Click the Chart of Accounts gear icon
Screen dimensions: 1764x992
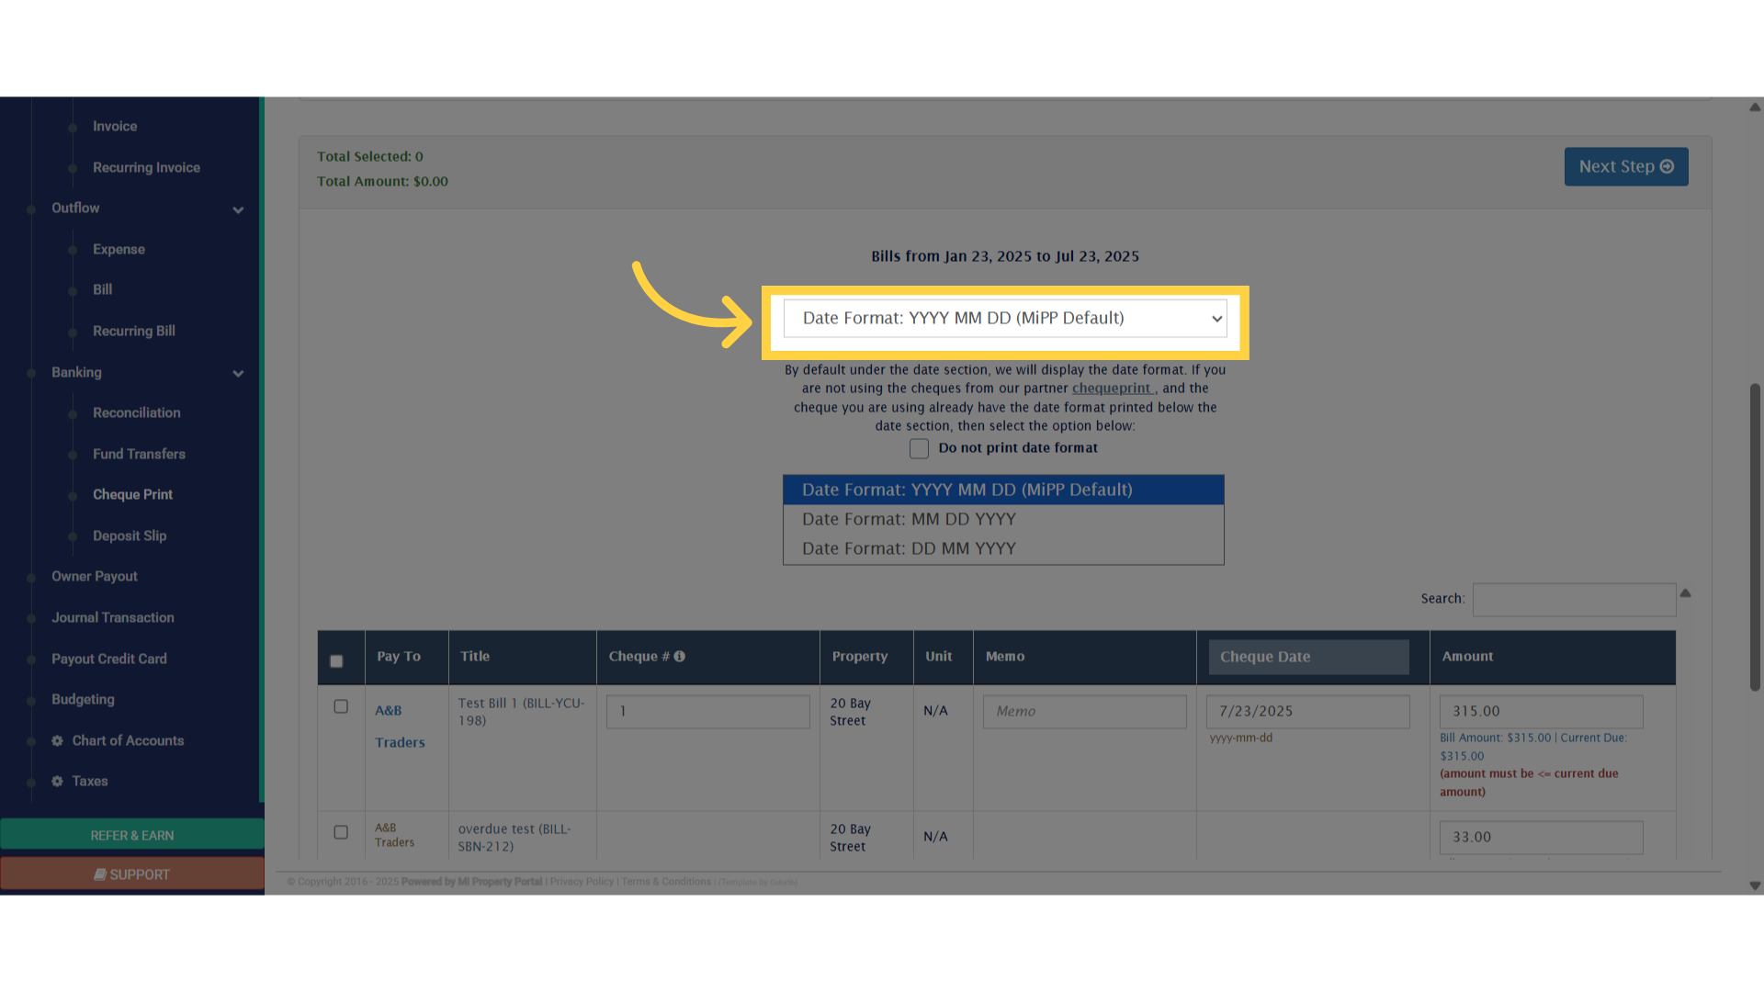click(x=57, y=741)
